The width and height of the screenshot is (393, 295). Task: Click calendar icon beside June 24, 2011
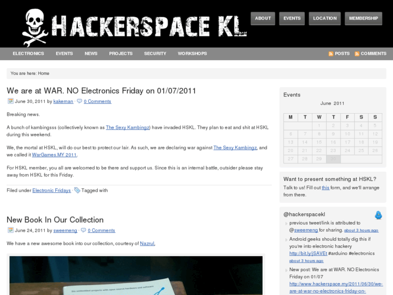pyautogui.click(x=10, y=230)
